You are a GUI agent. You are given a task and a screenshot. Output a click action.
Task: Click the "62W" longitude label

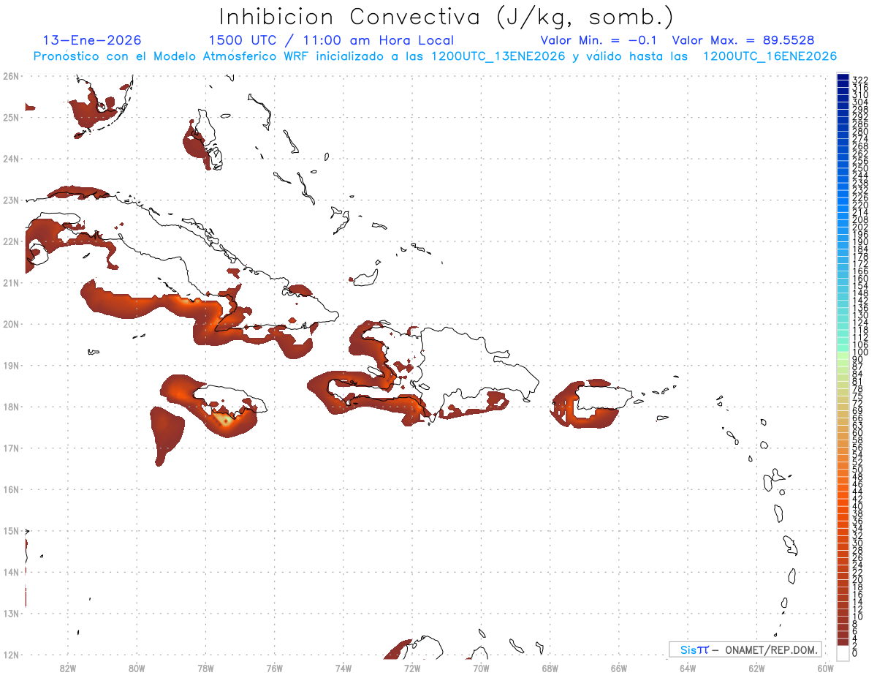(x=756, y=668)
